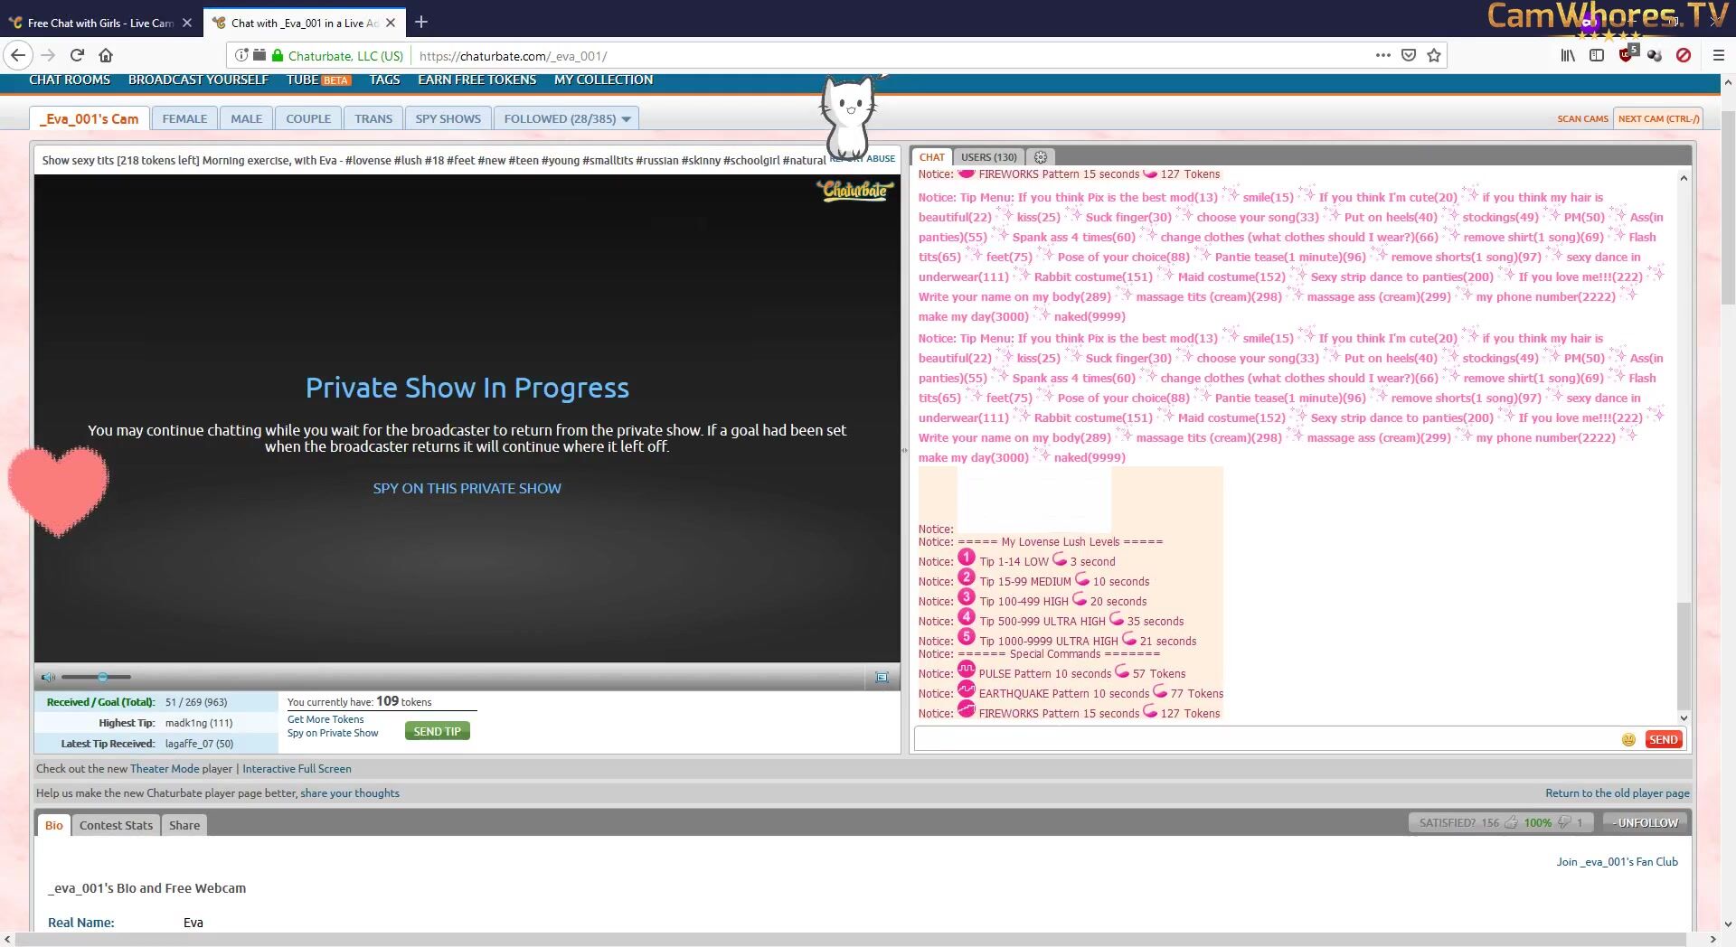Click the REPORT ABUSE link
Viewport: 1736px width, 947px height.
862,158
